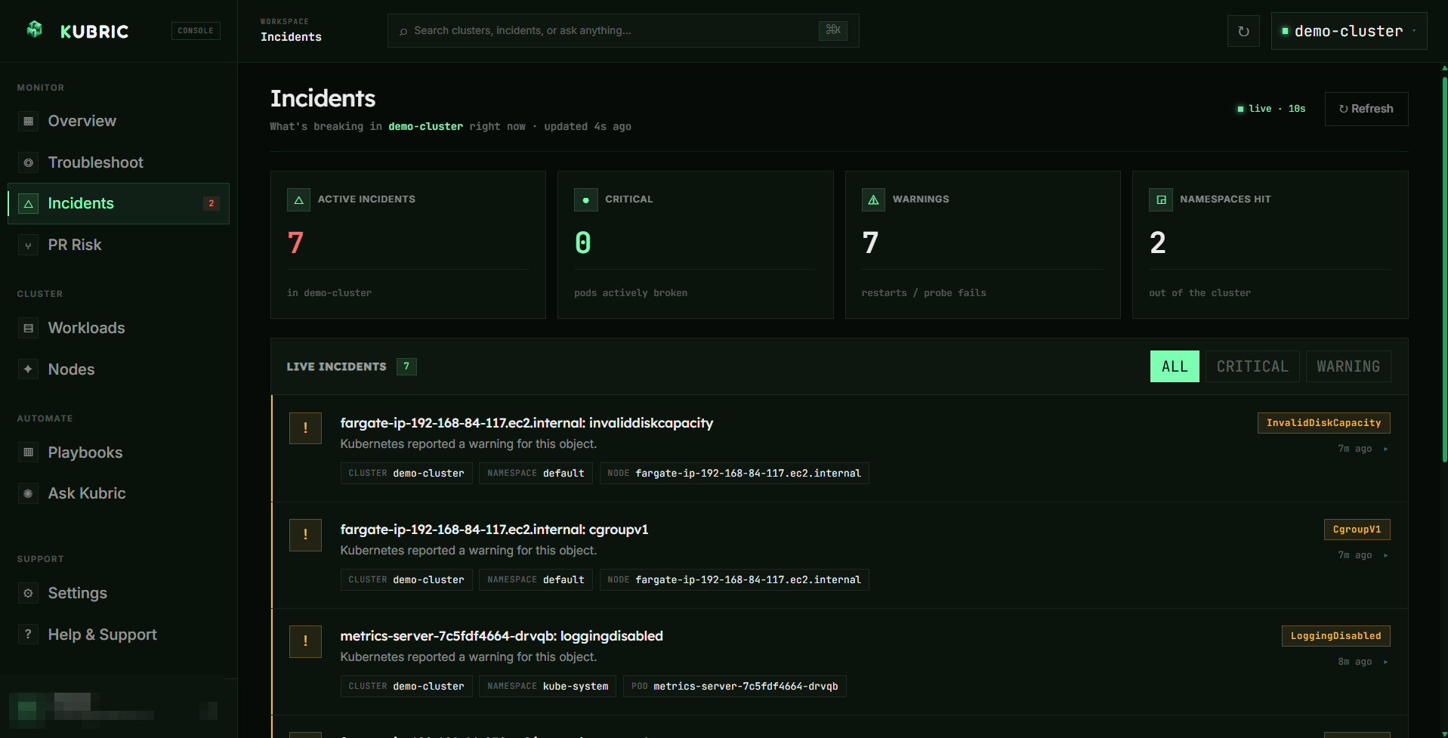Click the Namespaces Hit value 2
This screenshot has width=1448, height=738.
1158,242
